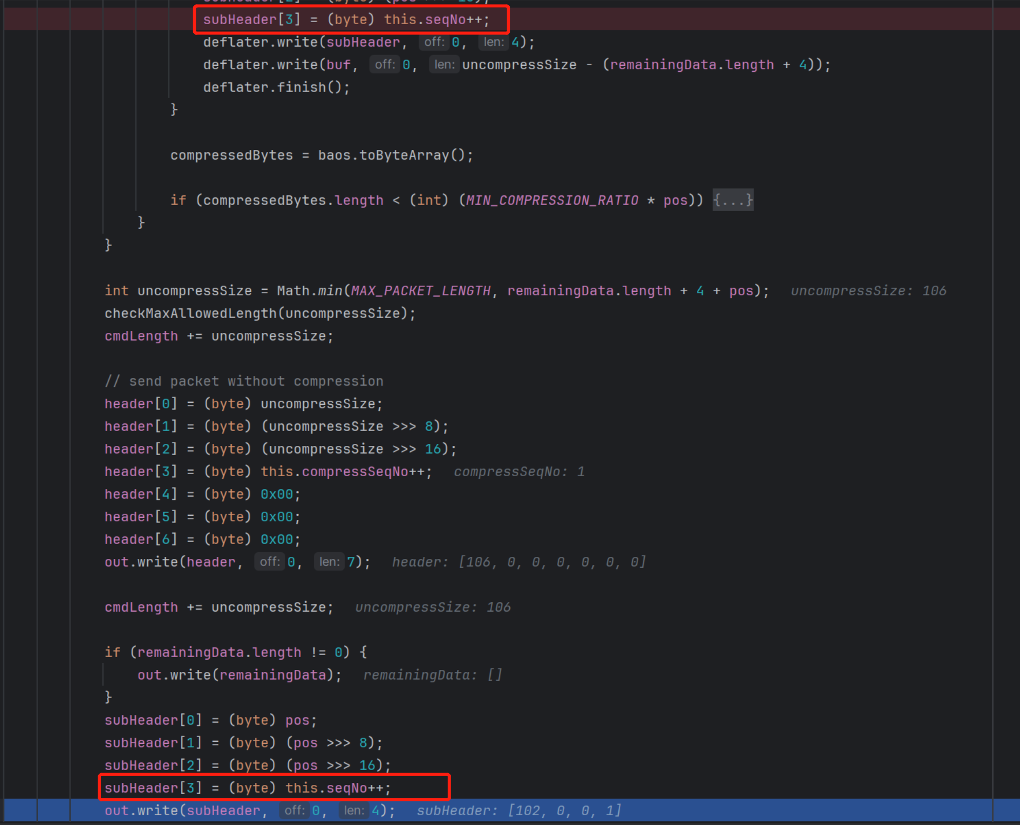Click out.write(remainingData) statement

239,675
